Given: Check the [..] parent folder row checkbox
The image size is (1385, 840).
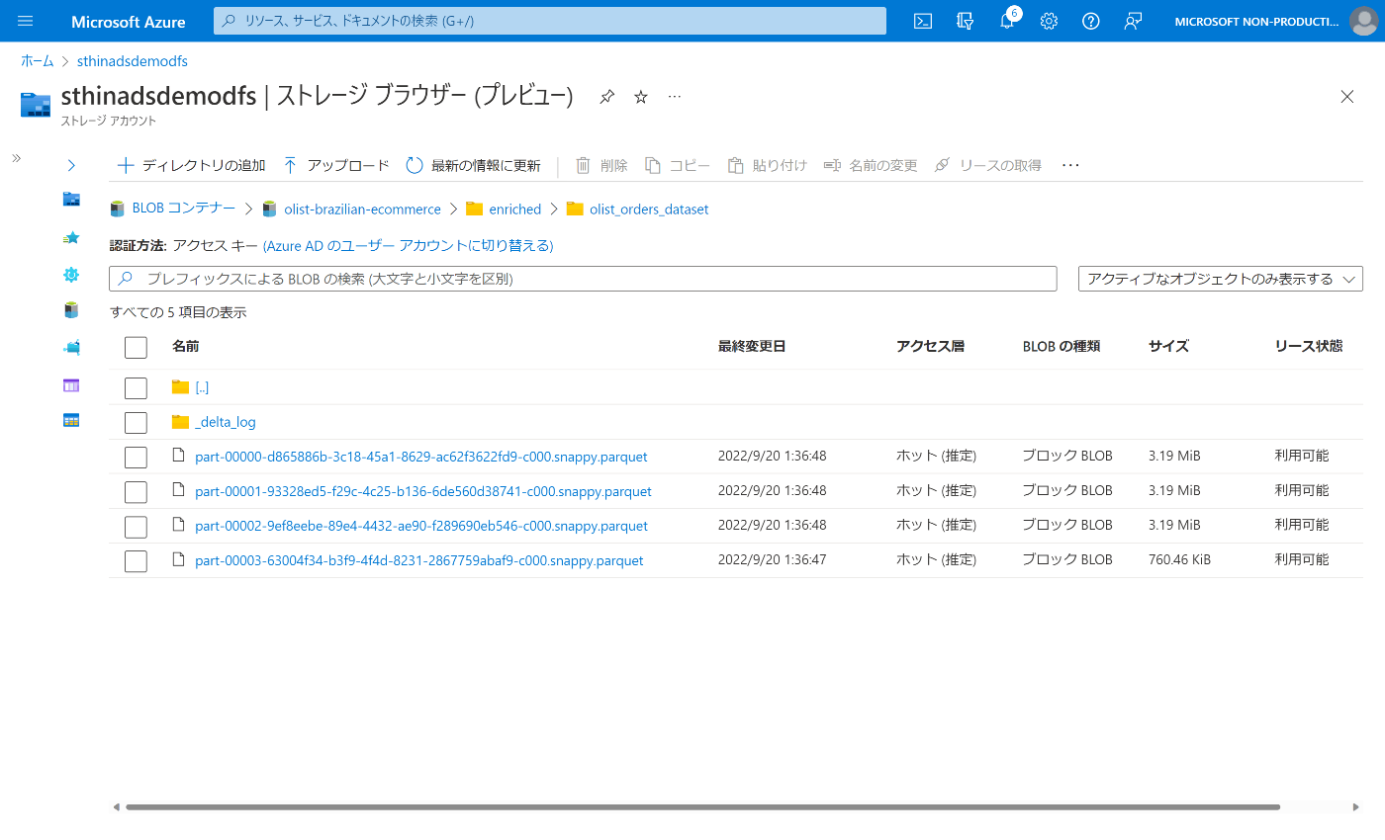Looking at the screenshot, I should click(136, 387).
